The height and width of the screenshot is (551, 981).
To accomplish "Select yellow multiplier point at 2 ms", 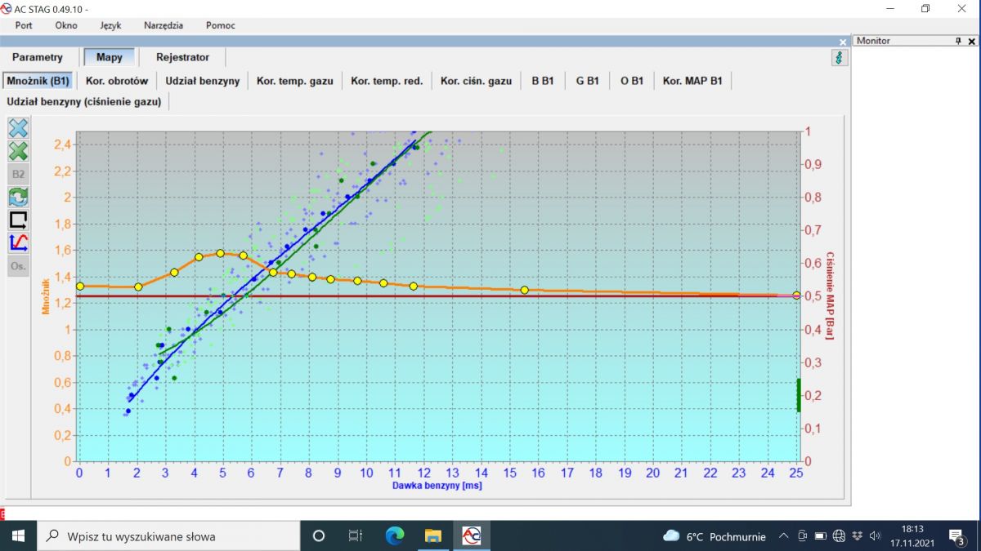I will tap(138, 287).
